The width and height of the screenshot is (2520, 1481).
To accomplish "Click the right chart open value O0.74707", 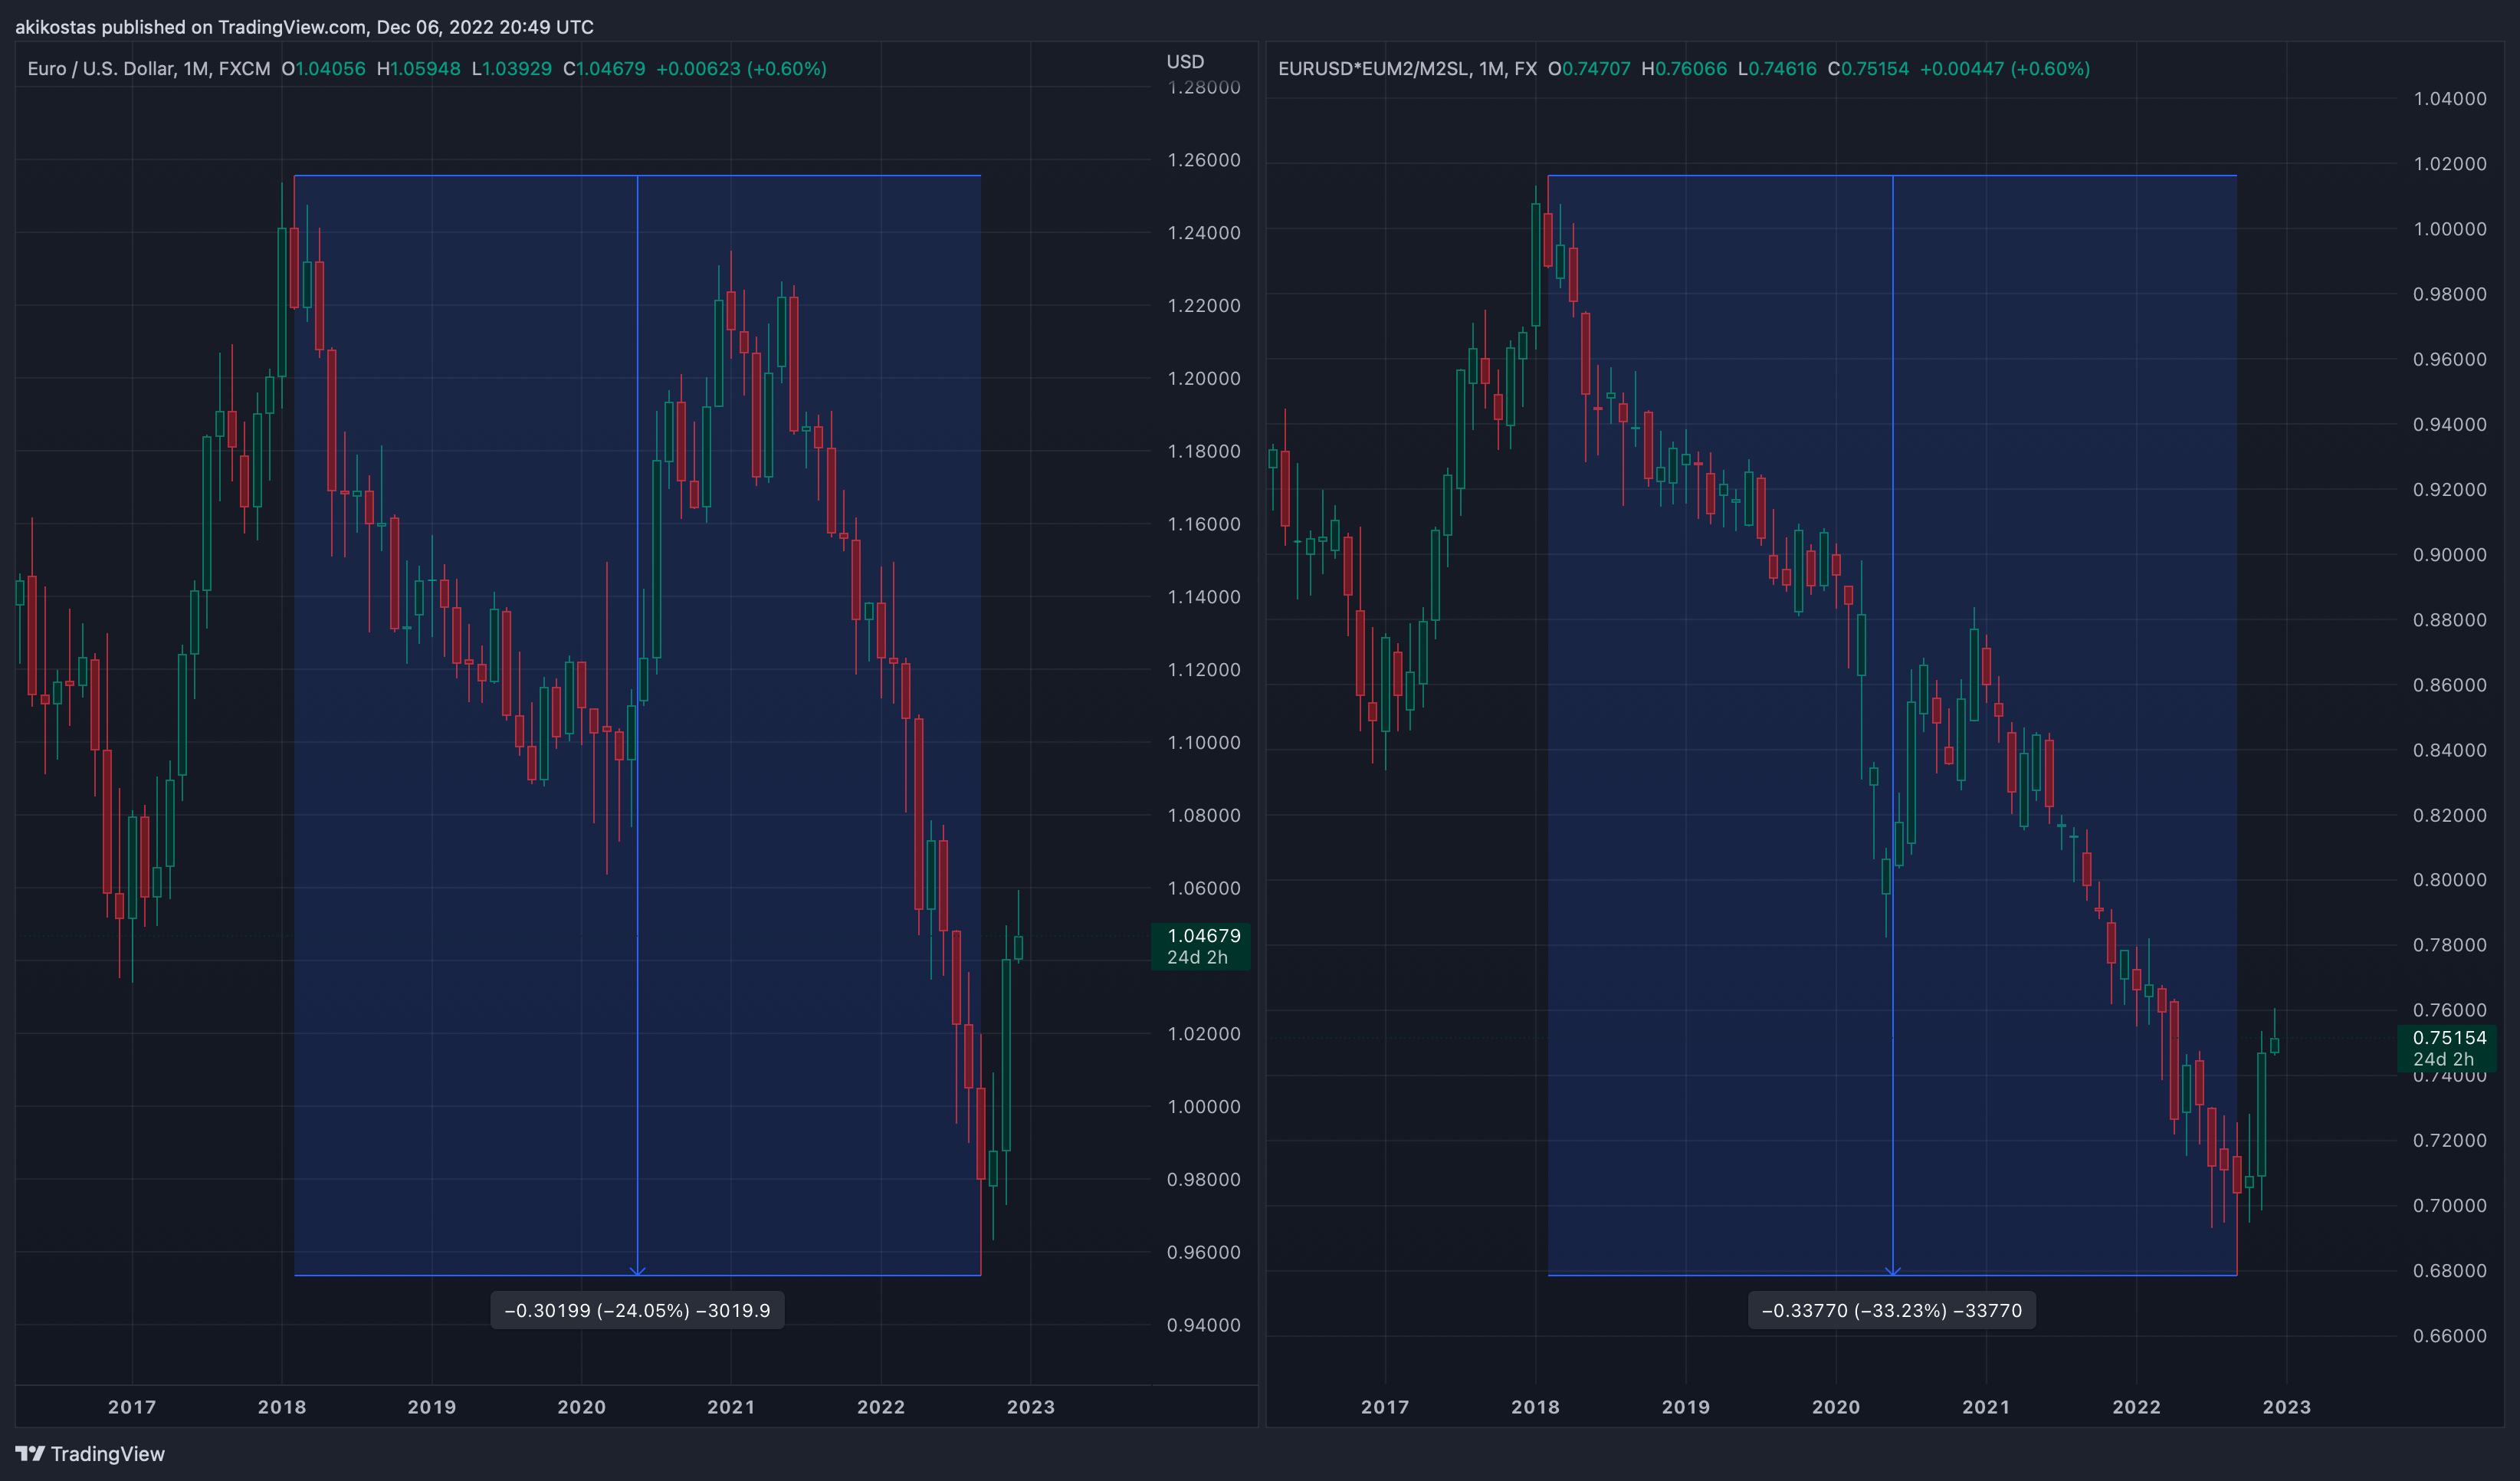I will [x=1589, y=69].
